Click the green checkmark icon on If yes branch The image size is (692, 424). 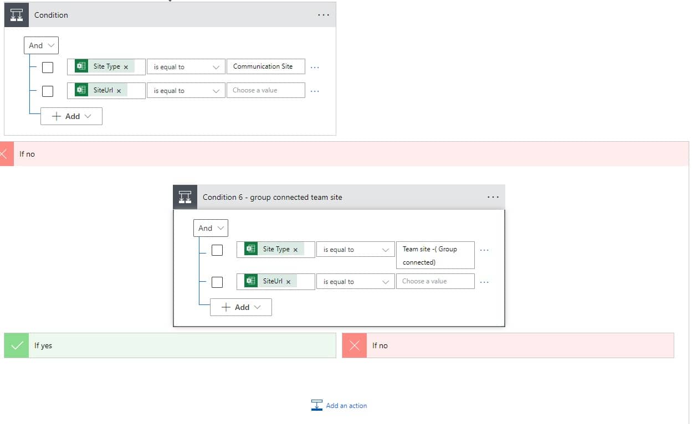15,345
